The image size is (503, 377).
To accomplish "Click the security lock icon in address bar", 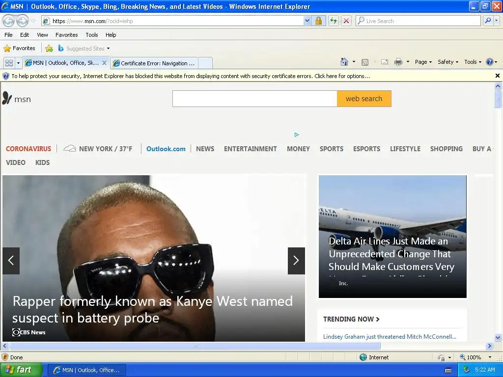I will tap(318, 21).
